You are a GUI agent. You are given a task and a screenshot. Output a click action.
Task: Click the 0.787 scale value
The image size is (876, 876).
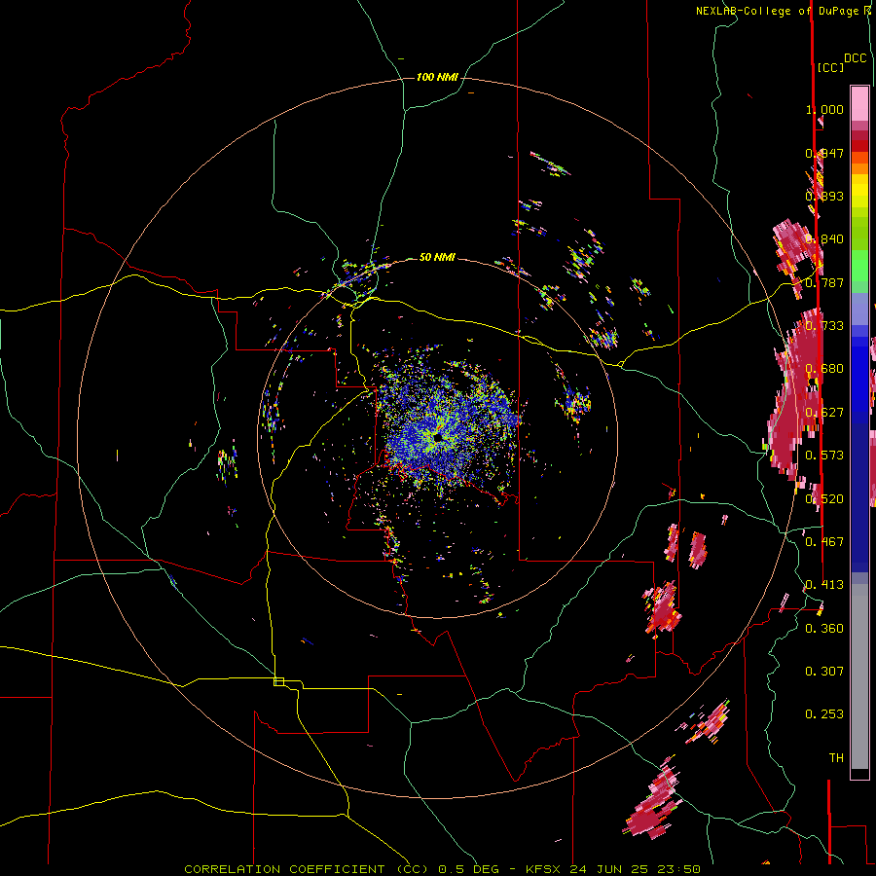pyautogui.click(x=824, y=282)
